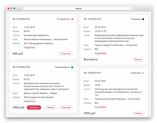Click the doctor Ивлева Ирина Николаевна – Невропатолог
The height and width of the screenshot is (123, 157).
pyautogui.click(x=46, y=39)
